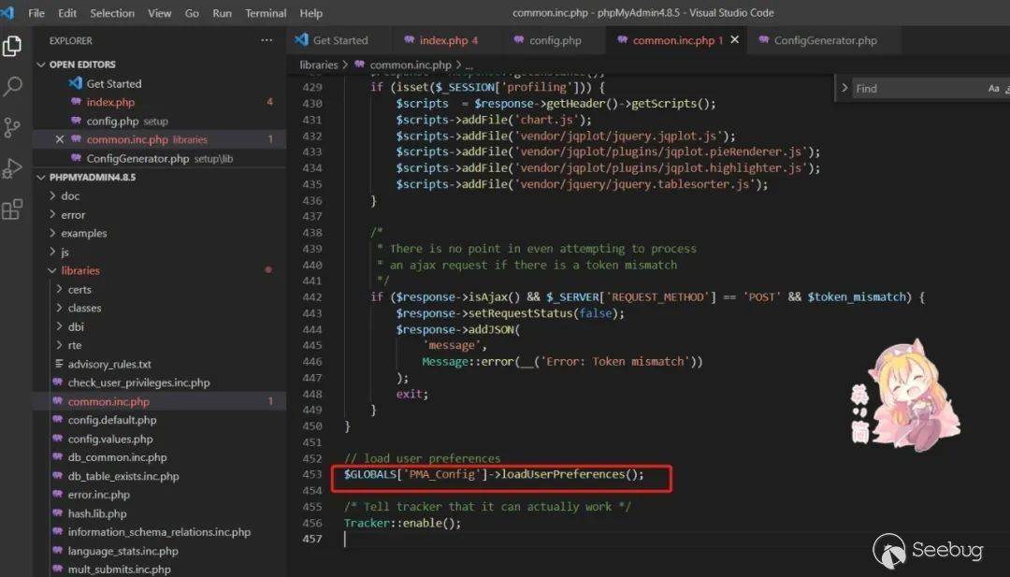This screenshot has height=577, width=1010.
Task: Collapse the Open Editors section
Action: click(x=41, y=65)
